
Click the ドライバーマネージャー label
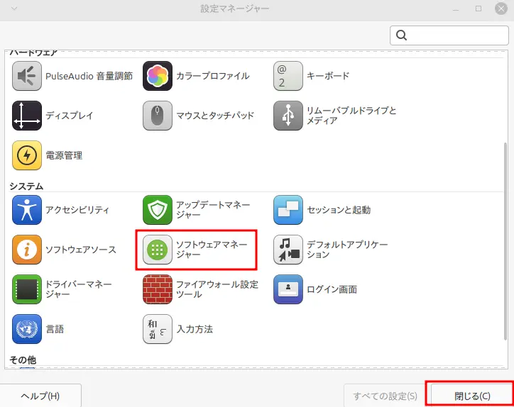point(79,289)
